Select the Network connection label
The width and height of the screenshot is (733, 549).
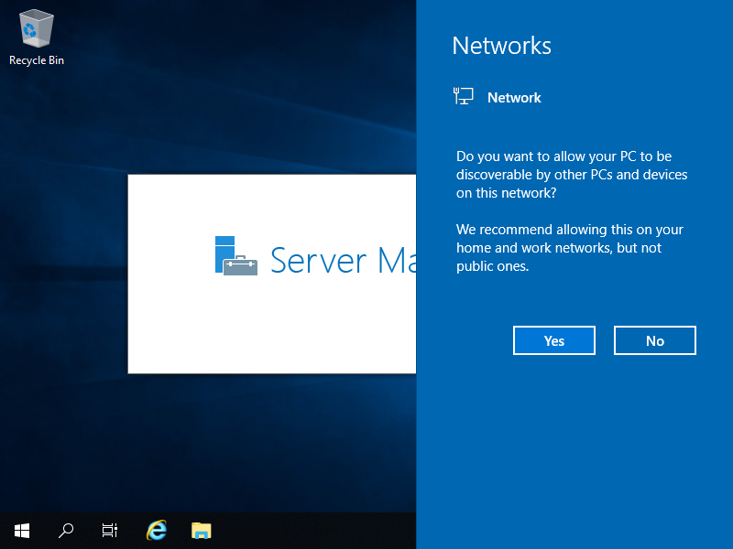tap(514, 98)
